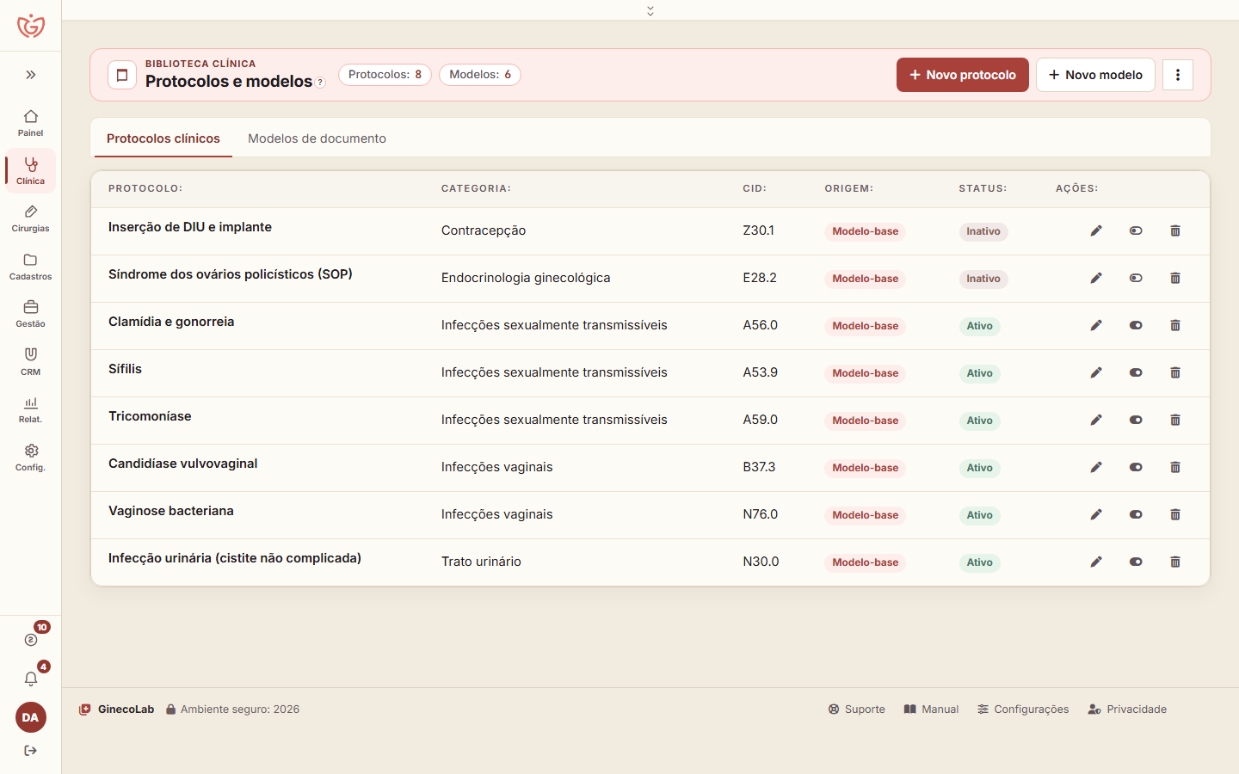
Task: Click the Novo modelo button
Action: (x=1095, y=75)
